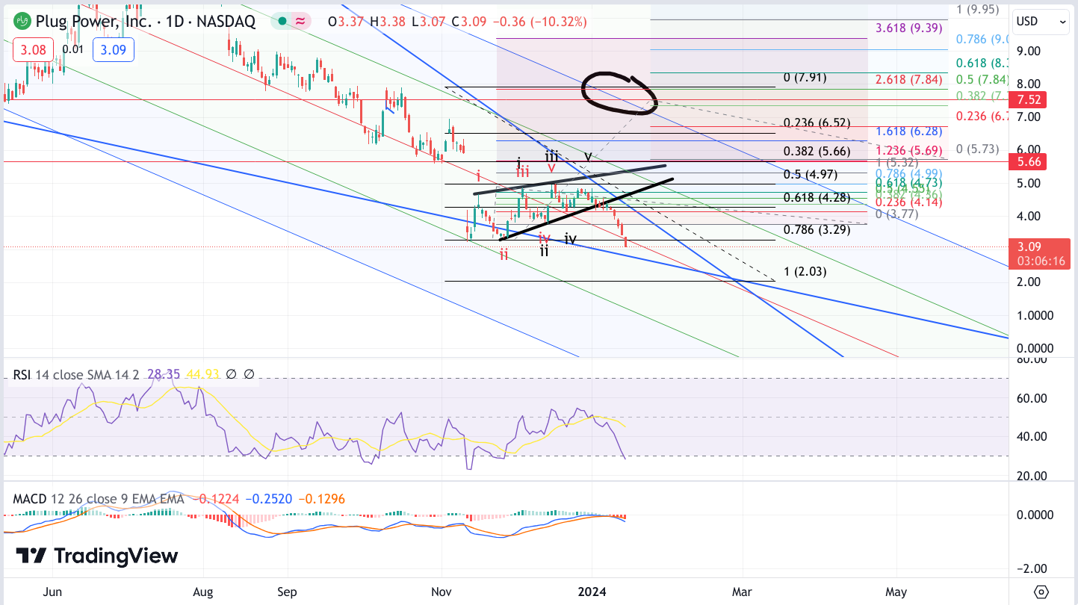Click the pink approximate-sign data indicator
Image resolution: width=1078 pixels, height=605 pixels.
coord(301,22)
